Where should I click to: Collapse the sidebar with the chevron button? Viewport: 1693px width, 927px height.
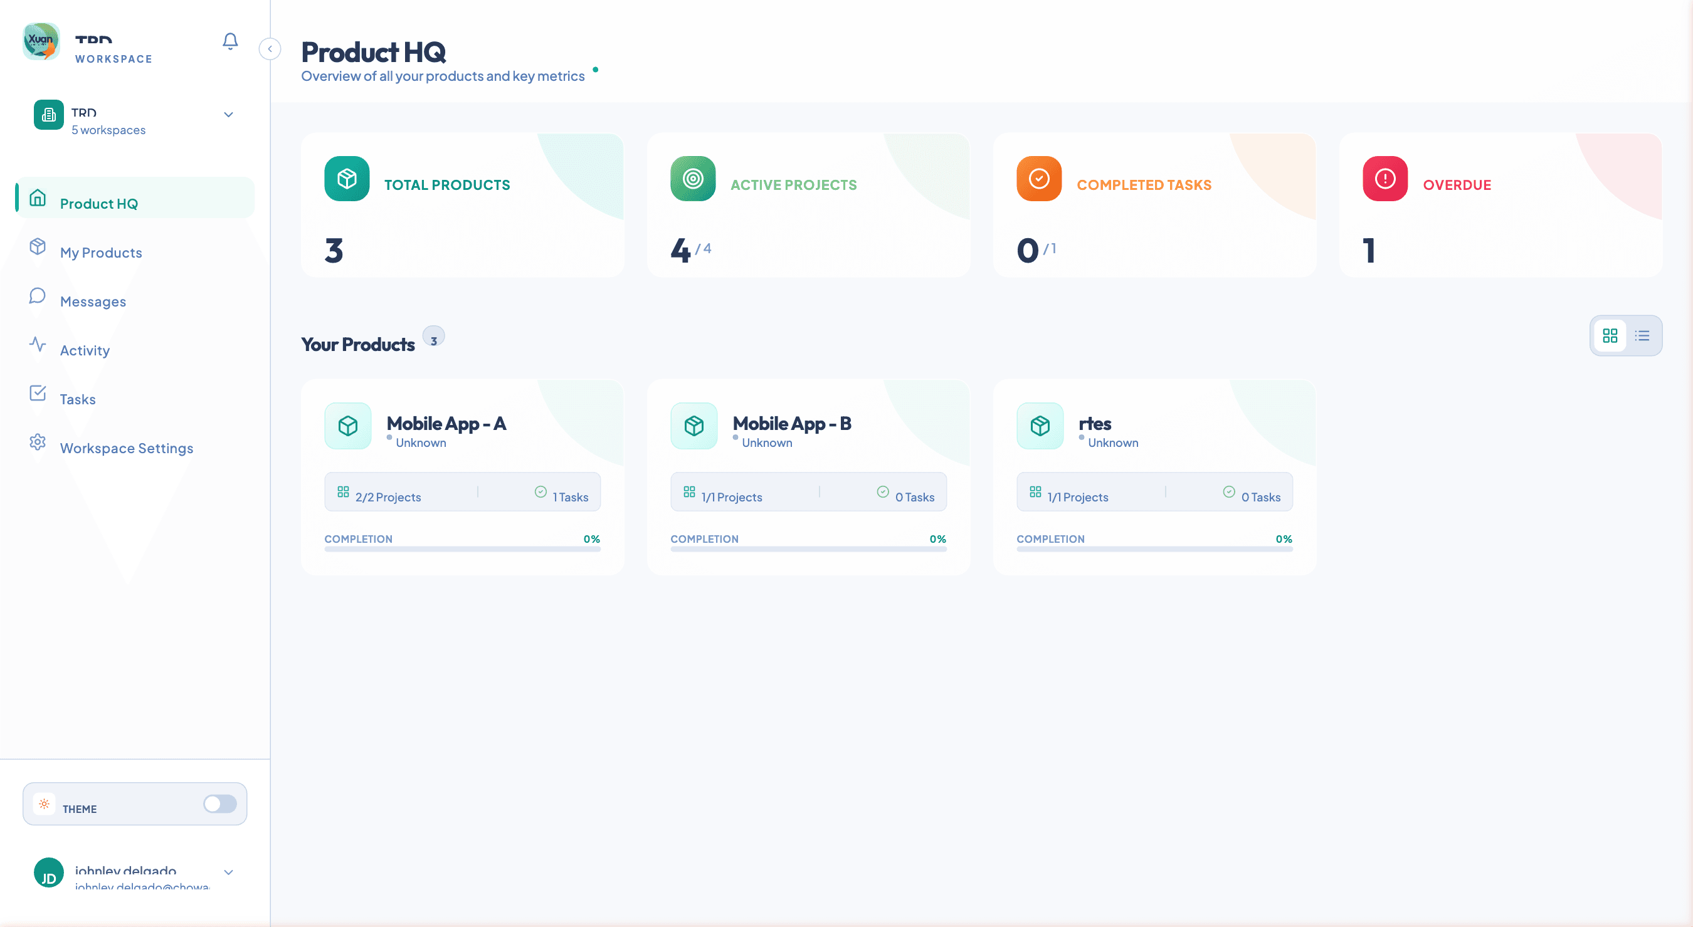270,49
